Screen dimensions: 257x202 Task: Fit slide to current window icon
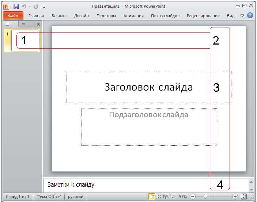[244, 197]
